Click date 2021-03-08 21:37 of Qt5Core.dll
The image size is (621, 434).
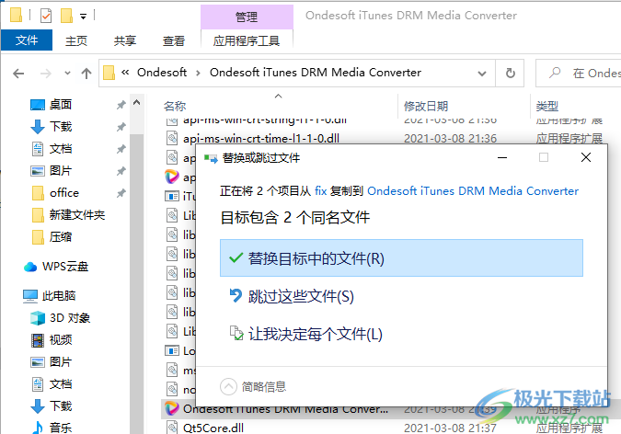[450, 428]
